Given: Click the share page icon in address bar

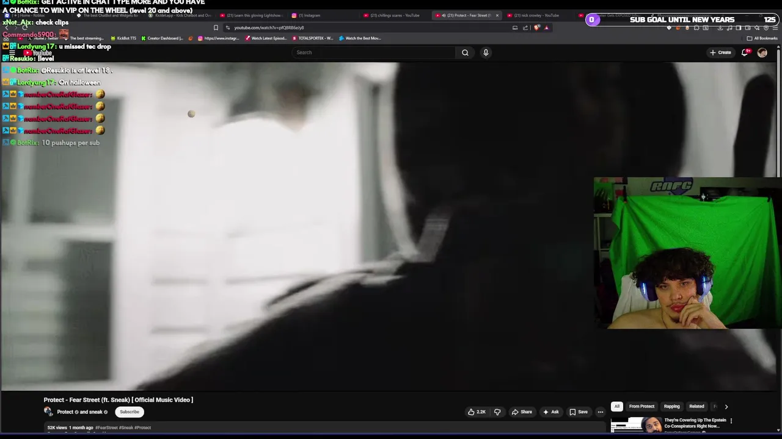Looking at the screenshot, I should point(525,27).
